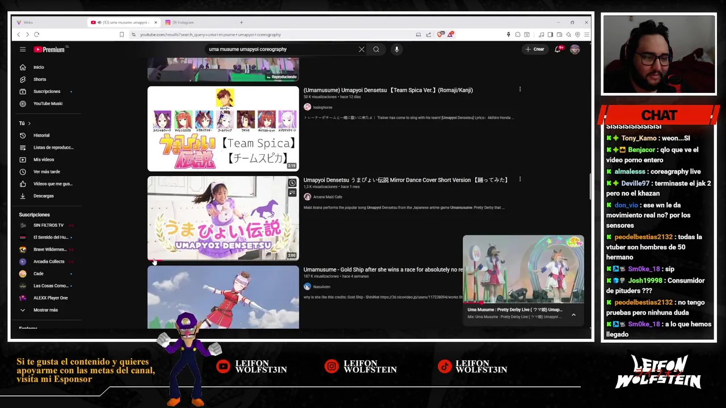The width and height of the screenshot is (726, 408).
Task: Run search with magnifier button
Action: [376, 49]
